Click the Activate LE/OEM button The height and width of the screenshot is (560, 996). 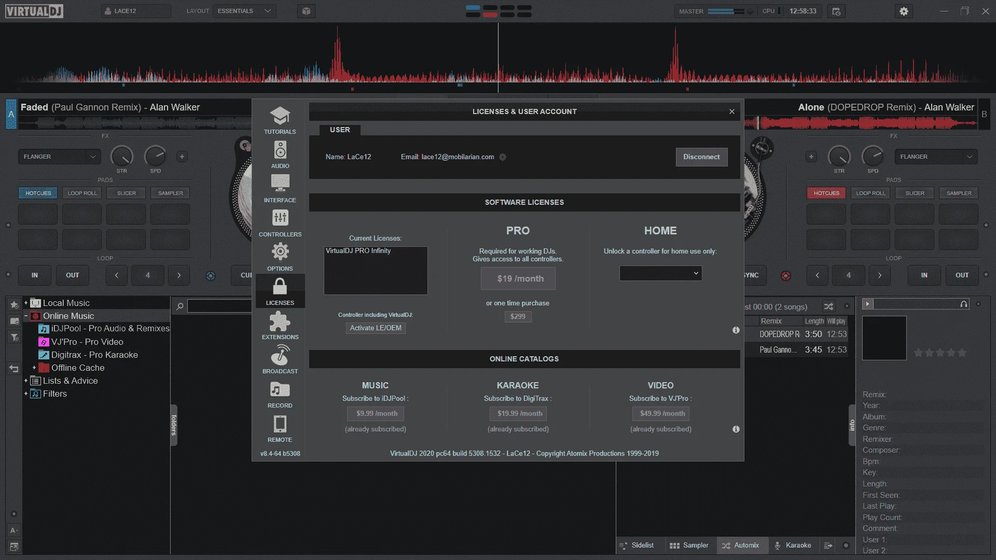[x=376, y=328]
